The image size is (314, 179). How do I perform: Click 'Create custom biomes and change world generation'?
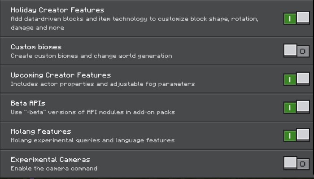click(x=92, y=56)
